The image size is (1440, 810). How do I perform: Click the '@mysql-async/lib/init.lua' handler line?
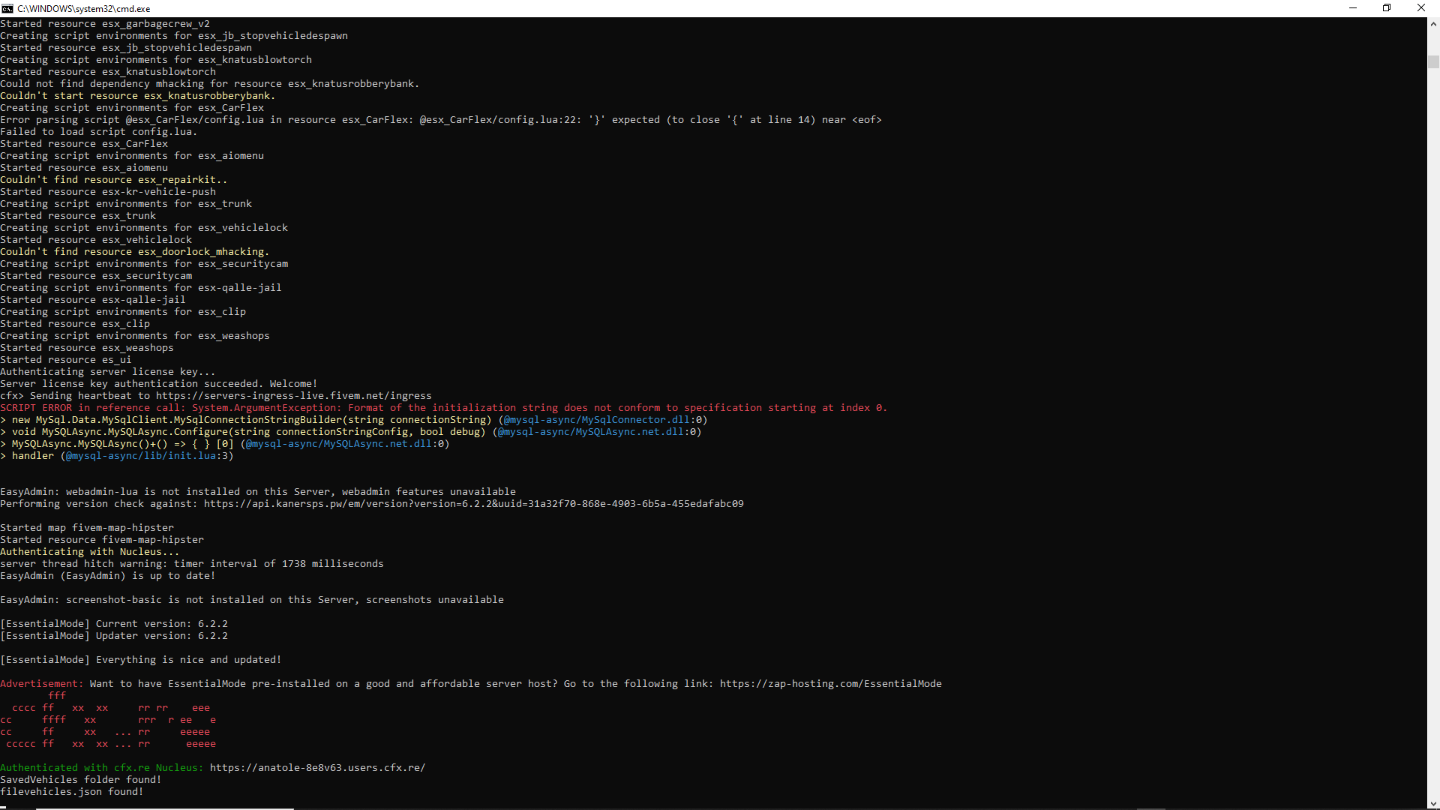point(117,456)
